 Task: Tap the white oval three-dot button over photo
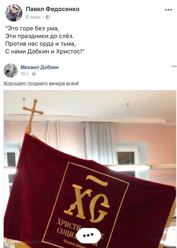pos(88,236)
